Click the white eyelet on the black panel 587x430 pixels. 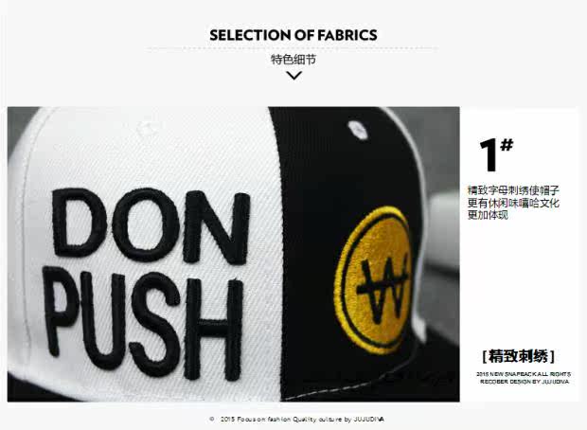click(x=358, y=130)
